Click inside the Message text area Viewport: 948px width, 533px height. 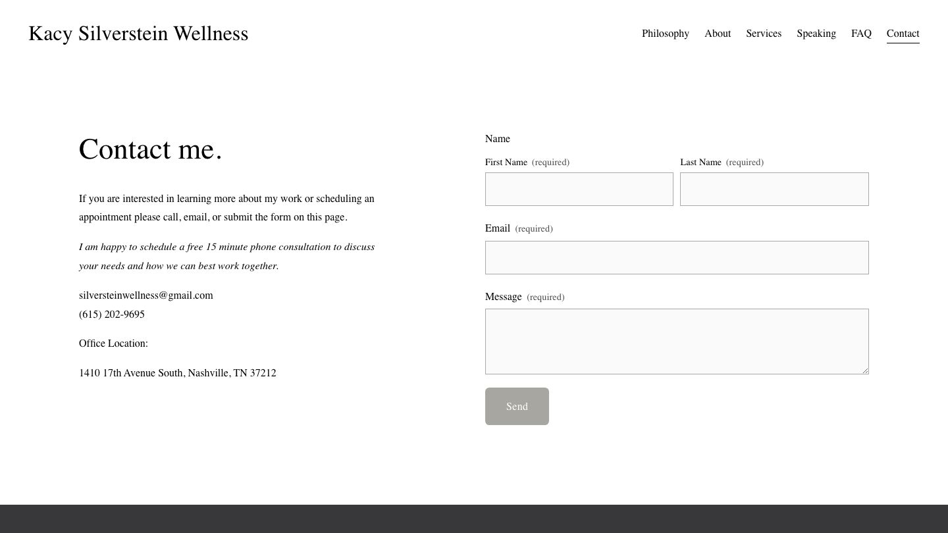tap(676, 341)
